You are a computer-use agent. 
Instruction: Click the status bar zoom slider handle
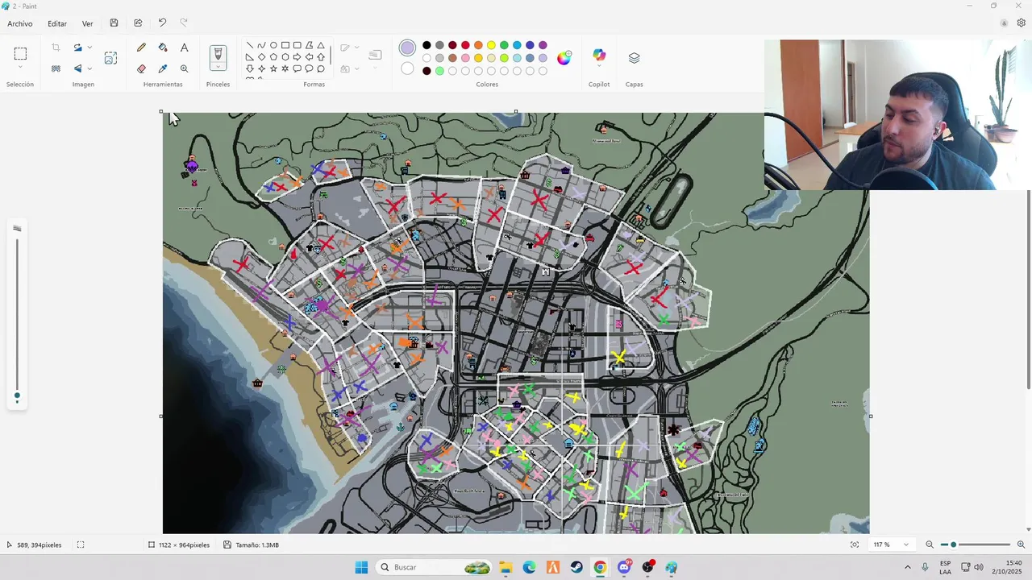click(x=953, y=545)
